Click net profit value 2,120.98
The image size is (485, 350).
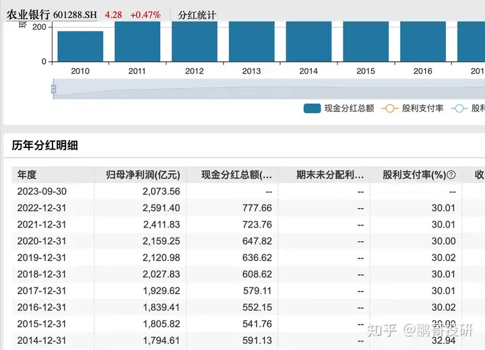[x=161, y=258]
